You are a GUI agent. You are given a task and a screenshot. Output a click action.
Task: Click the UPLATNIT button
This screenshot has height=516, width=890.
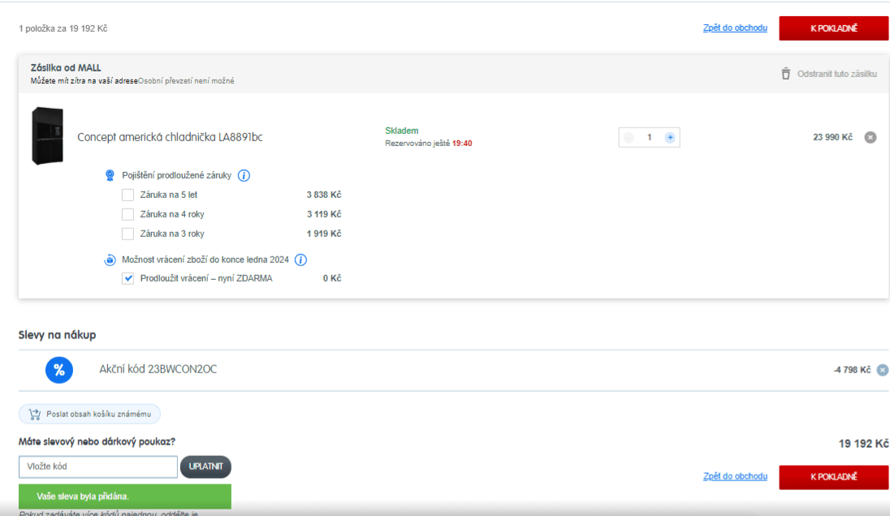pos(205,467)
